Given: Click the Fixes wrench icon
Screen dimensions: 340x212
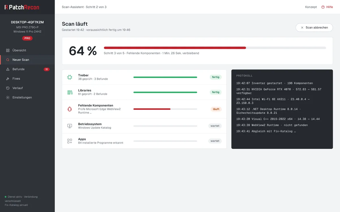Looking at the screenshot, I should click(8, 79).
